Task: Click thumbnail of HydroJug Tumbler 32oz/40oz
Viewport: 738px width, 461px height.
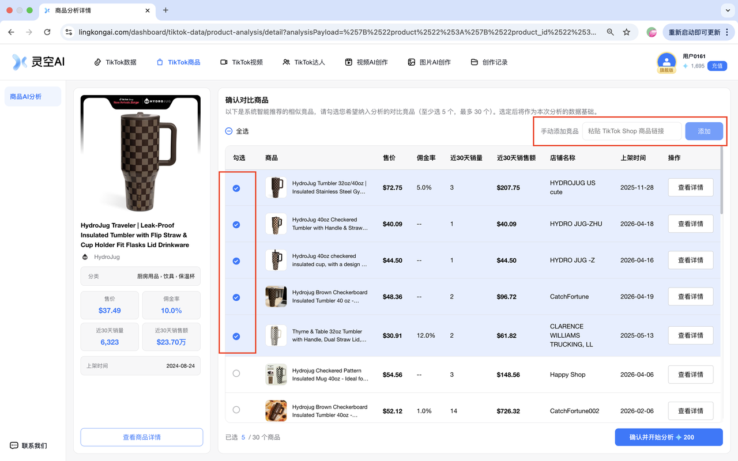Action: [276, 187]
